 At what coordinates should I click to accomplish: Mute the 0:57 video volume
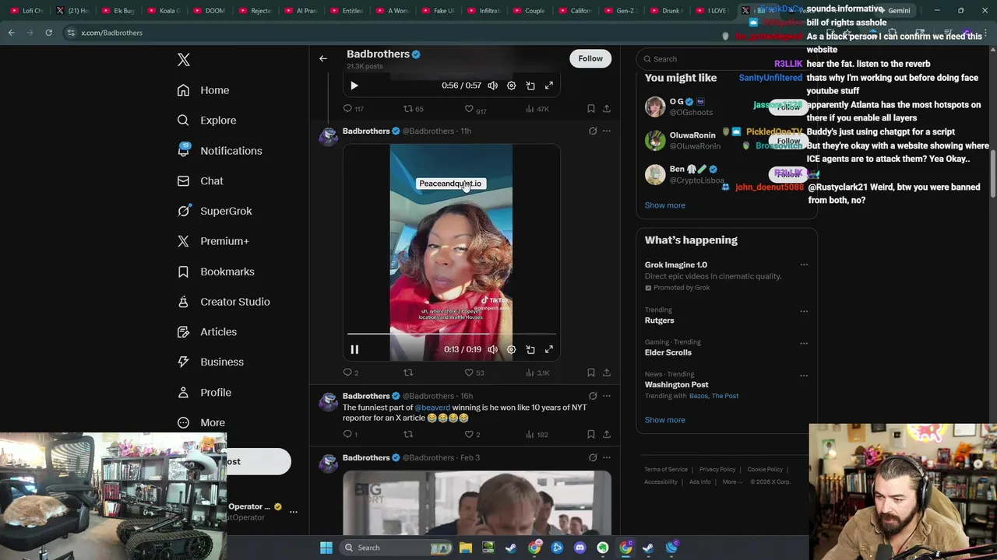pos(492,86)
